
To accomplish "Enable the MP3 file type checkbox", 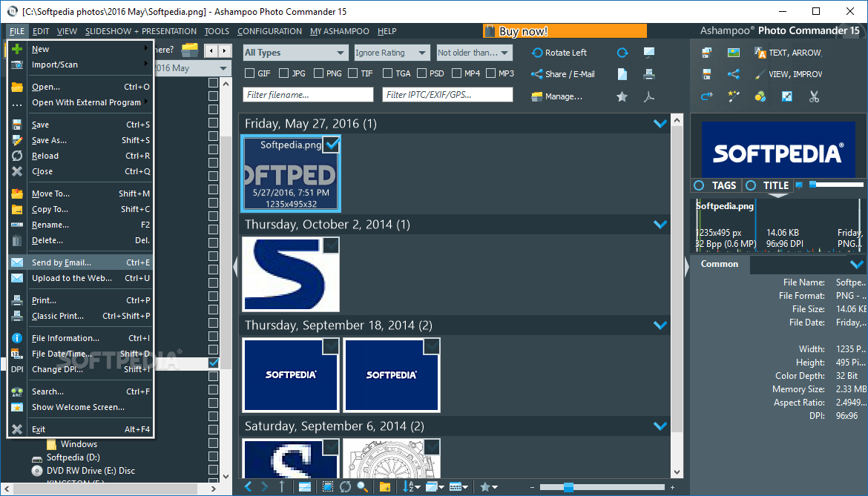I will coord(490,73).
